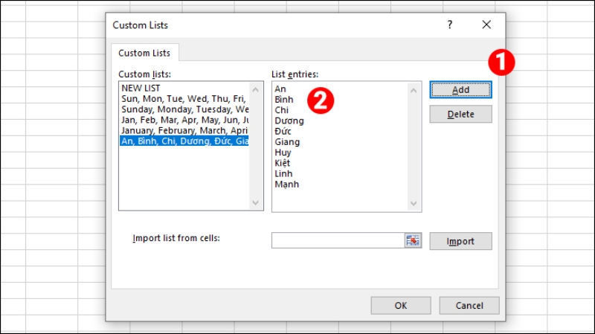Select the Jan, Feb, Mar list

point(184,120)
